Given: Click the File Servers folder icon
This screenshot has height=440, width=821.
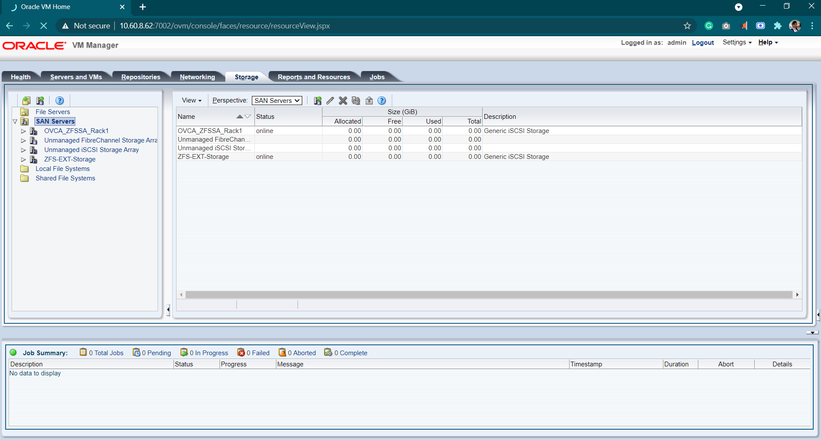Looking at the screenshot, I should click(x=25, y=112).
